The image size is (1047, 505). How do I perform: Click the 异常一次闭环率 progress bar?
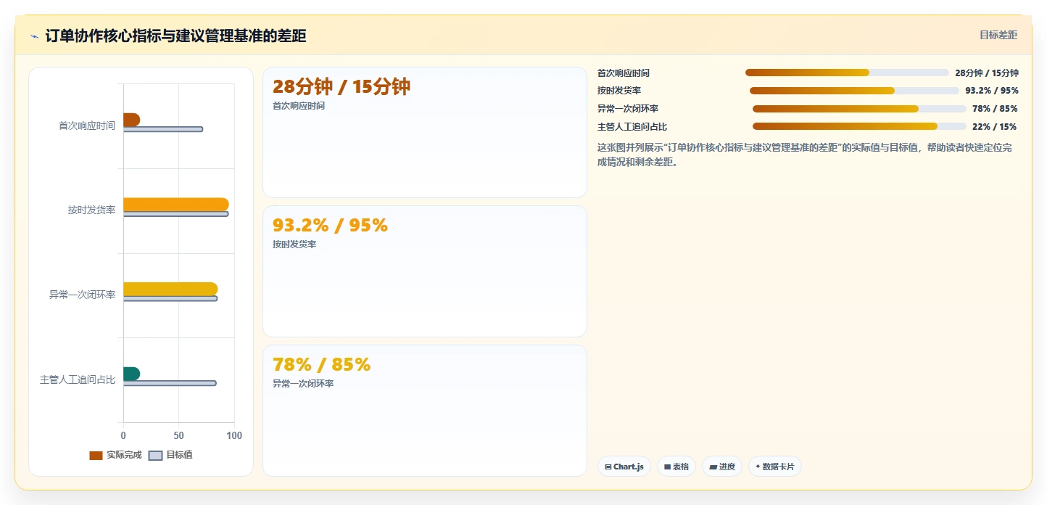[859, 109]
